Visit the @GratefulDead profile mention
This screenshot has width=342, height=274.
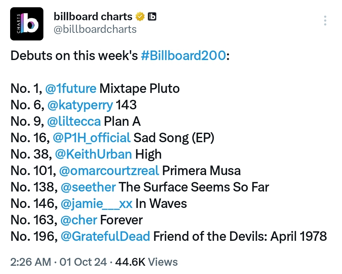tap(105, 236)
